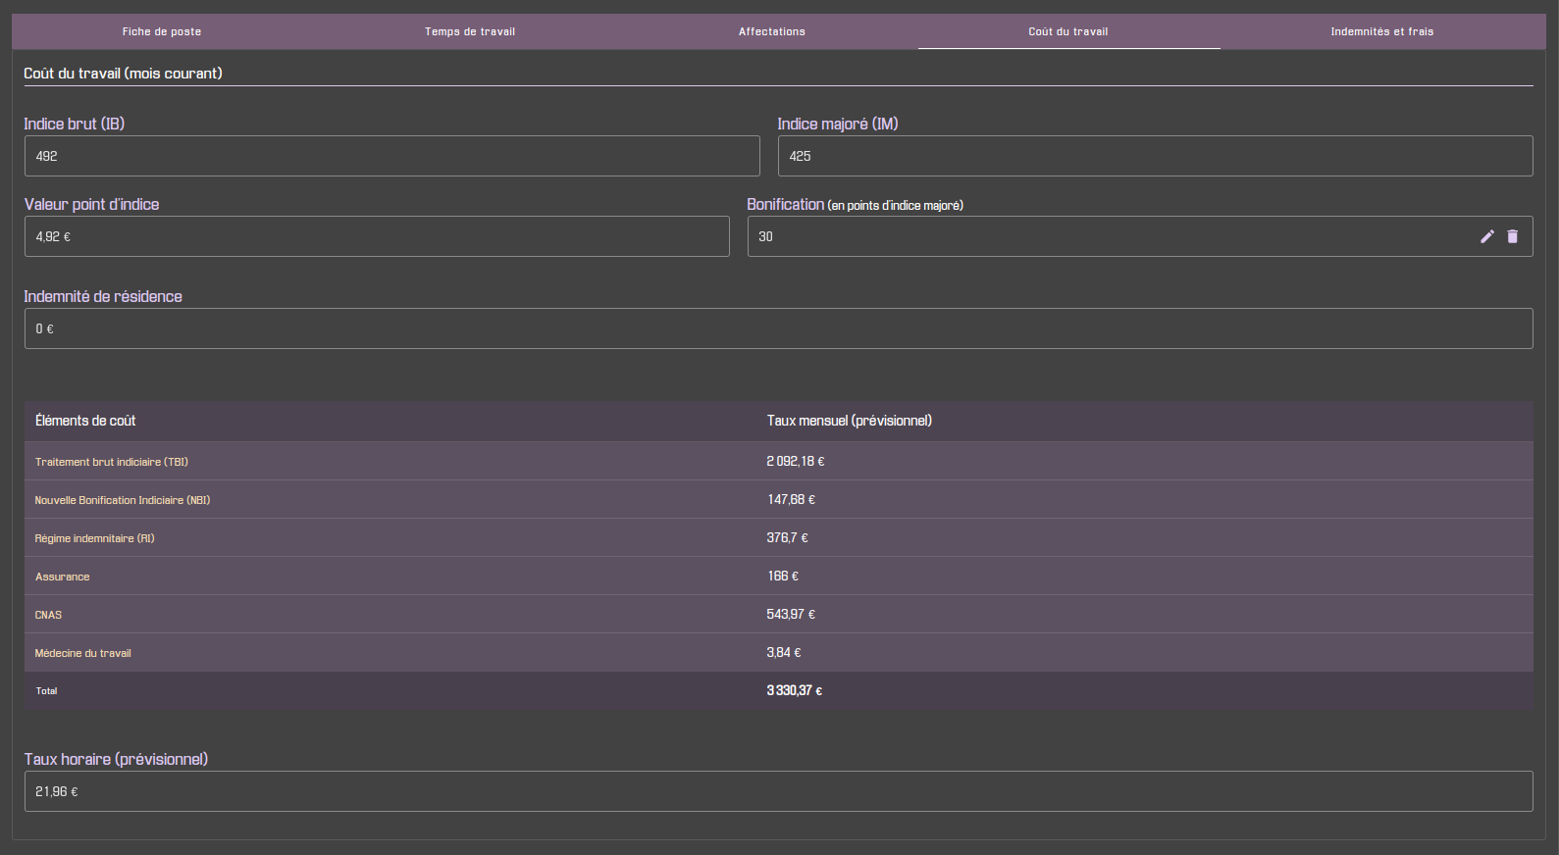1559x855 pixels.
Task: Click the 543,97 € amount
Action: pos(791,614)
